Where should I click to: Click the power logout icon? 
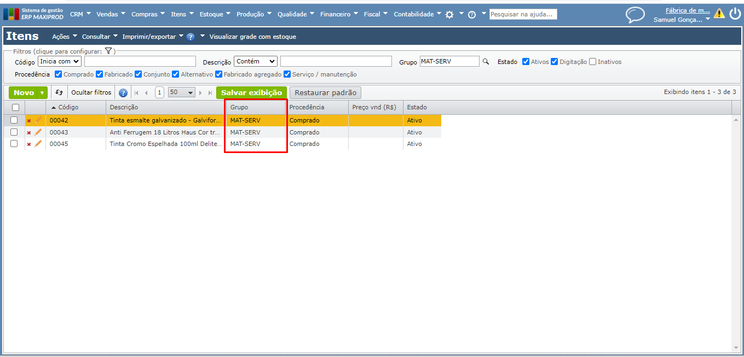(x=735, y=14)
